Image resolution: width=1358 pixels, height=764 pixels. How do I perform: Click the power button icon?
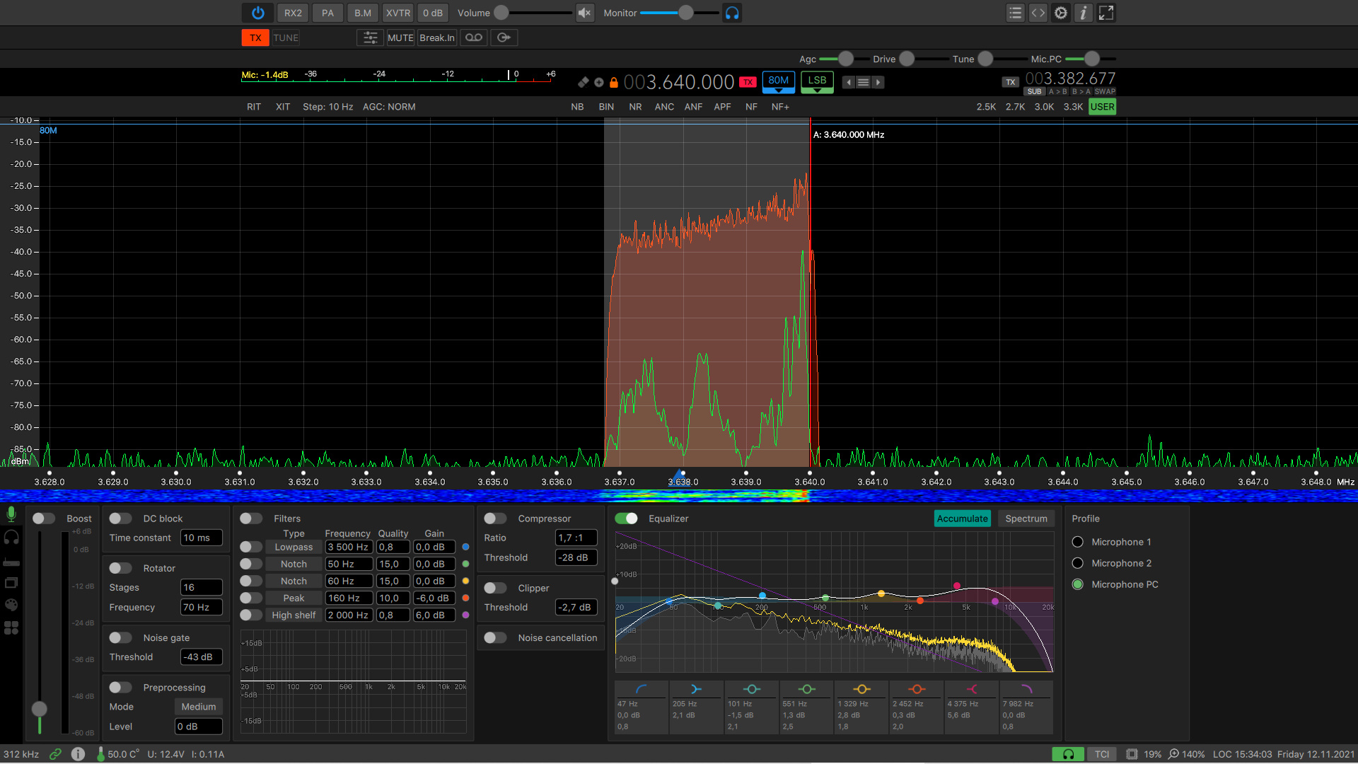(x=257, y=13)
